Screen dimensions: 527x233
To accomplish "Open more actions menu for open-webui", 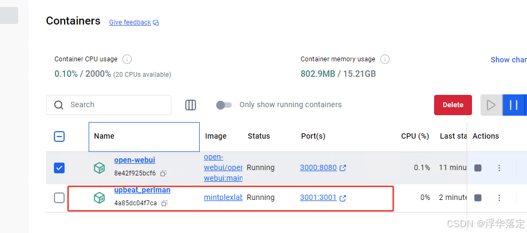I will [x=499, y=168].
